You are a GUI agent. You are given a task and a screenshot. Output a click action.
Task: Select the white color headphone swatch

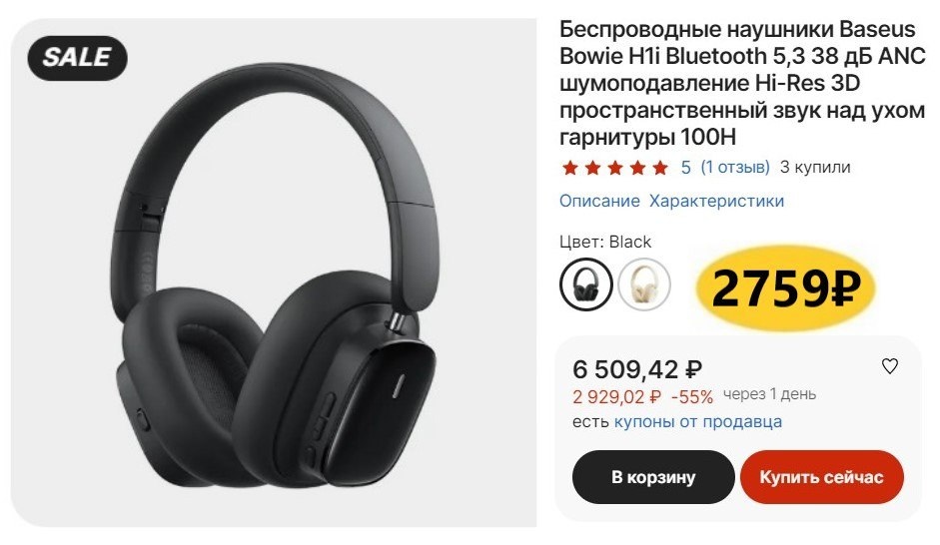click(x=644, y=284)
